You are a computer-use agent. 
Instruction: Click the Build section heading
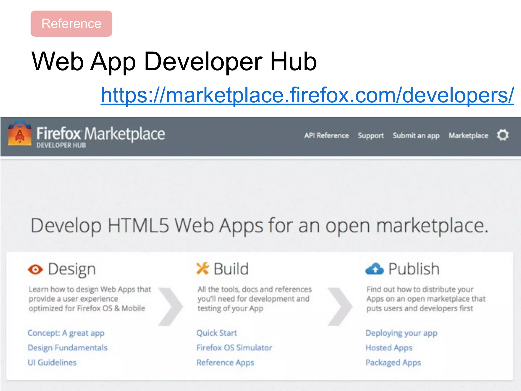231,269
